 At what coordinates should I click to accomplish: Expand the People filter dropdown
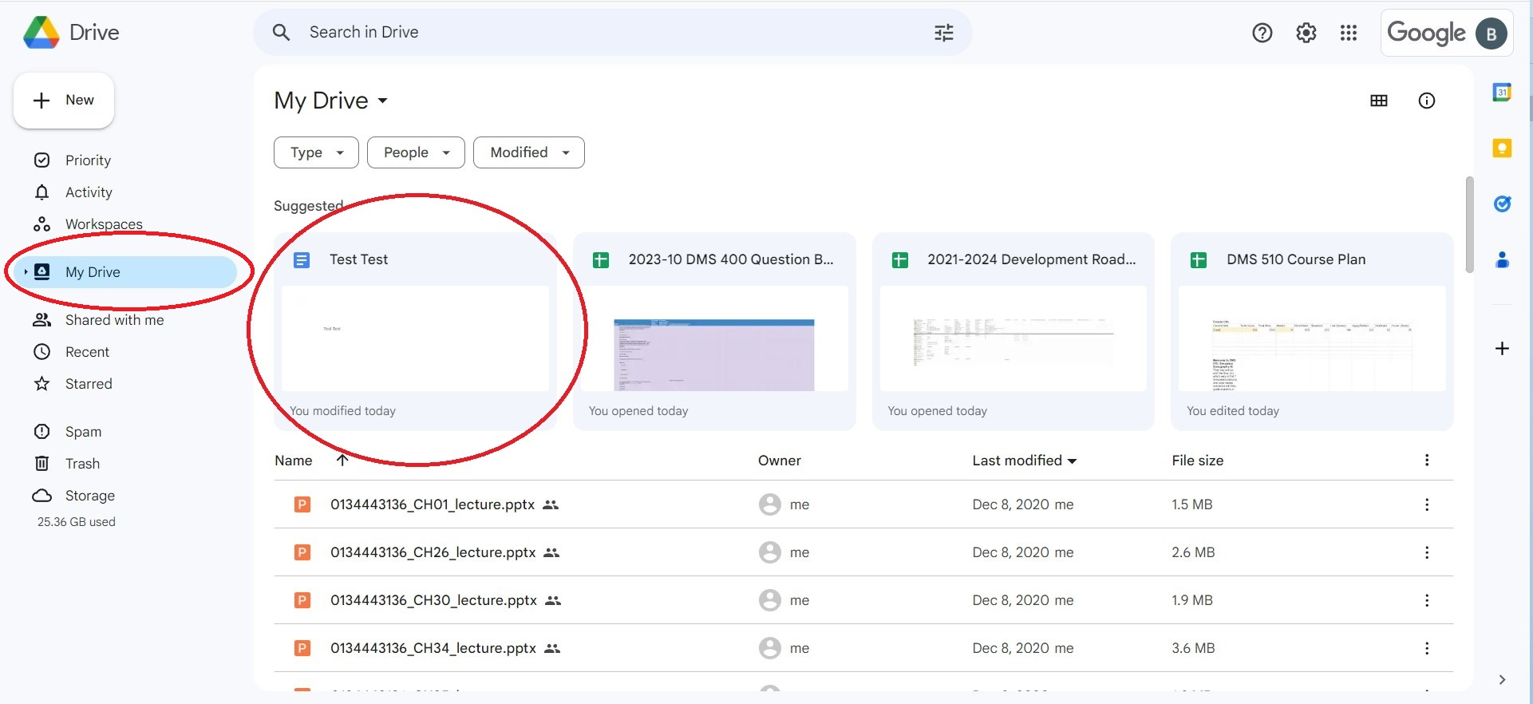click(416, 152)
